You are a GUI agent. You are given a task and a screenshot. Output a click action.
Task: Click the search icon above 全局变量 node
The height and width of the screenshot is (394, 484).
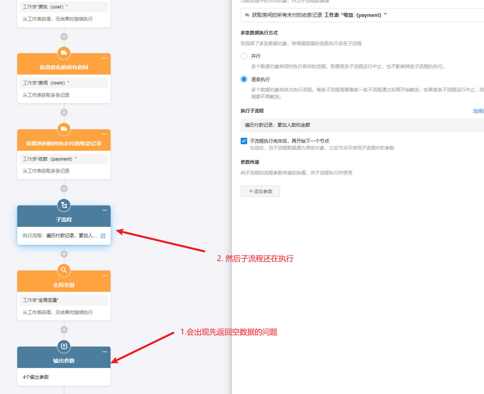pyautogui.click(x=64, y=270)
